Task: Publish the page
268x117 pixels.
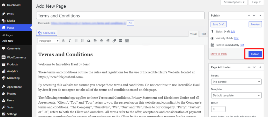Action: pos(255,54)
